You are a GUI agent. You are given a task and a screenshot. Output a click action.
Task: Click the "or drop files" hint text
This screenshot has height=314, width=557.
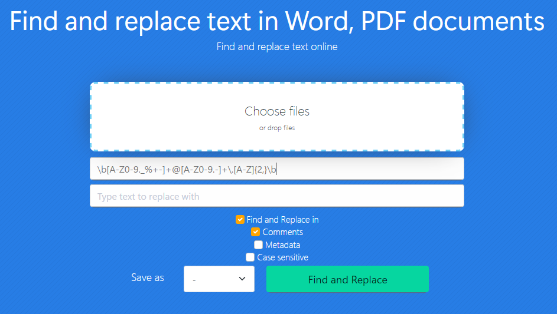coord(277,128)
